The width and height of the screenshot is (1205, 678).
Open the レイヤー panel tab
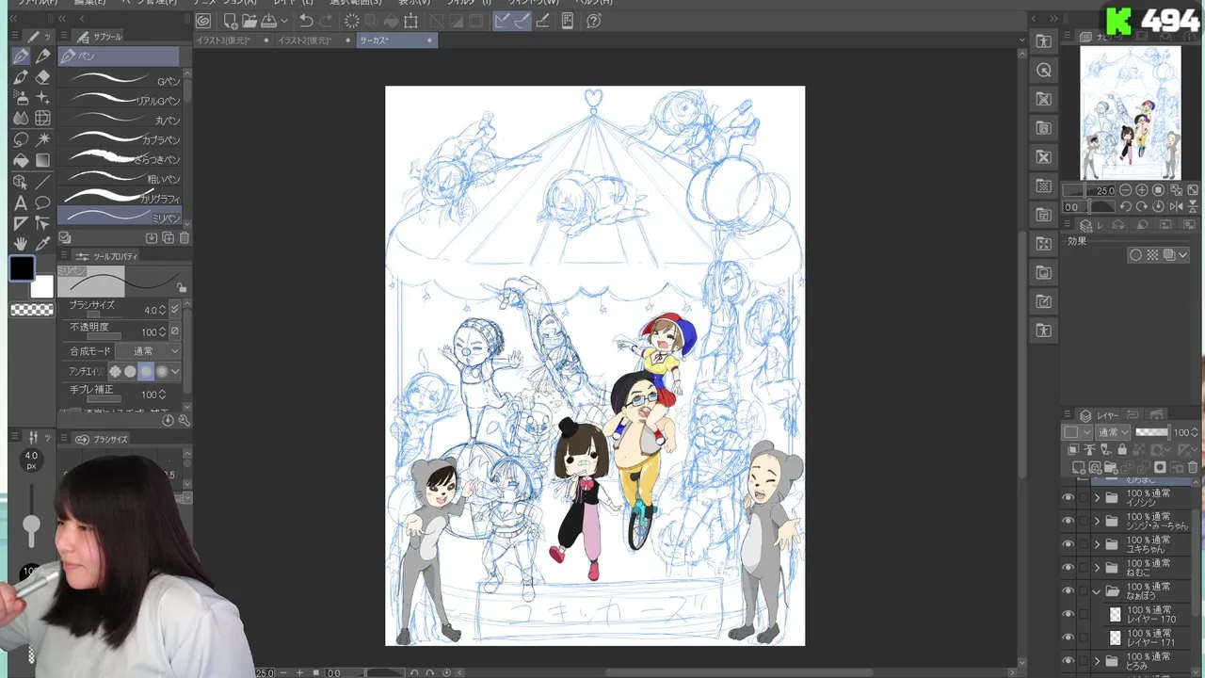[x=1100, y=415]
